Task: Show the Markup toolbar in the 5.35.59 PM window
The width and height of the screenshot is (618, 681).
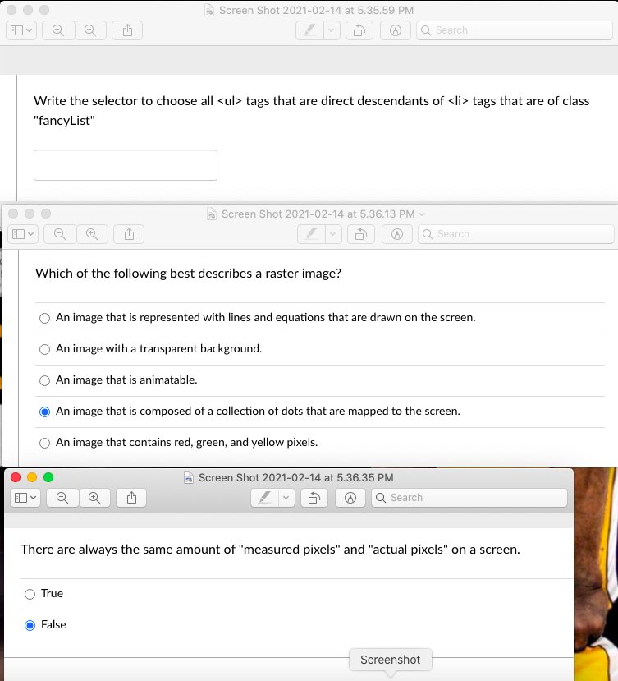Action: pos(396,30)
